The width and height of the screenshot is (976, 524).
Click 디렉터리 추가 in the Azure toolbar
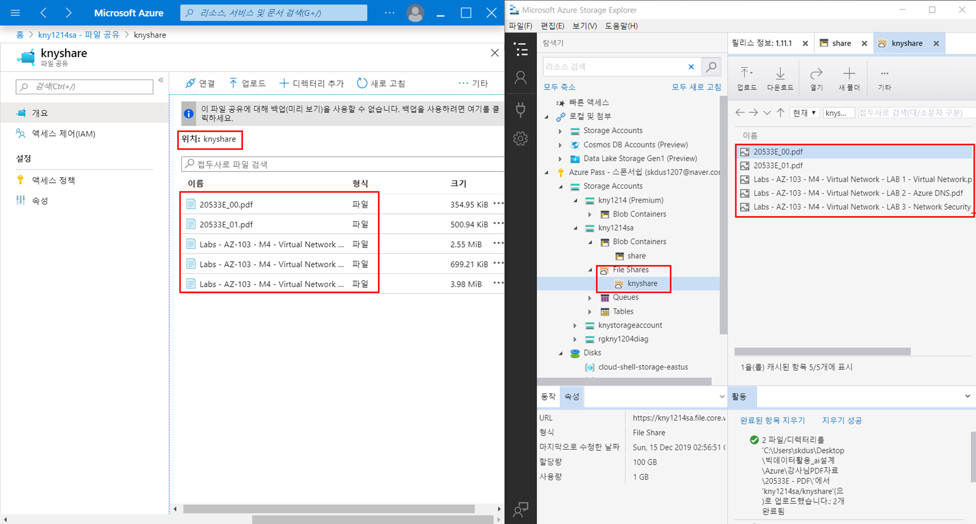coord(312,83)
